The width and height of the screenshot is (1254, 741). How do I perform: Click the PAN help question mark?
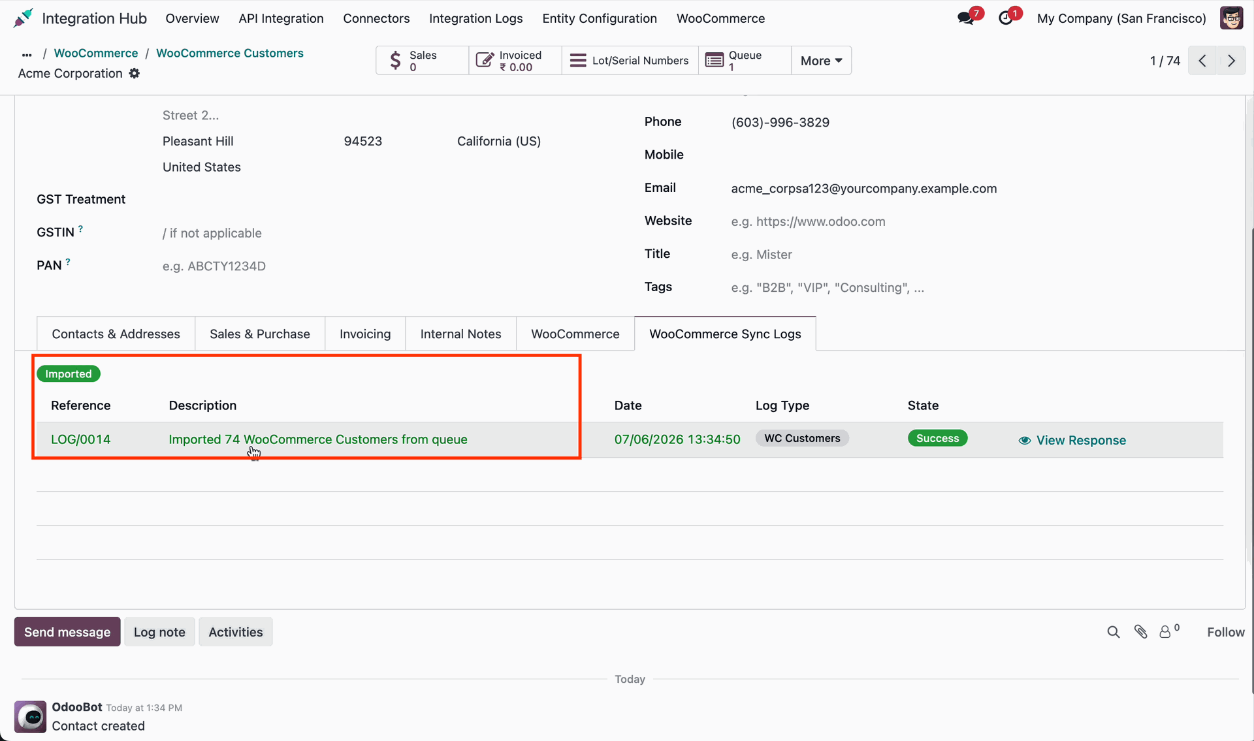67,262
